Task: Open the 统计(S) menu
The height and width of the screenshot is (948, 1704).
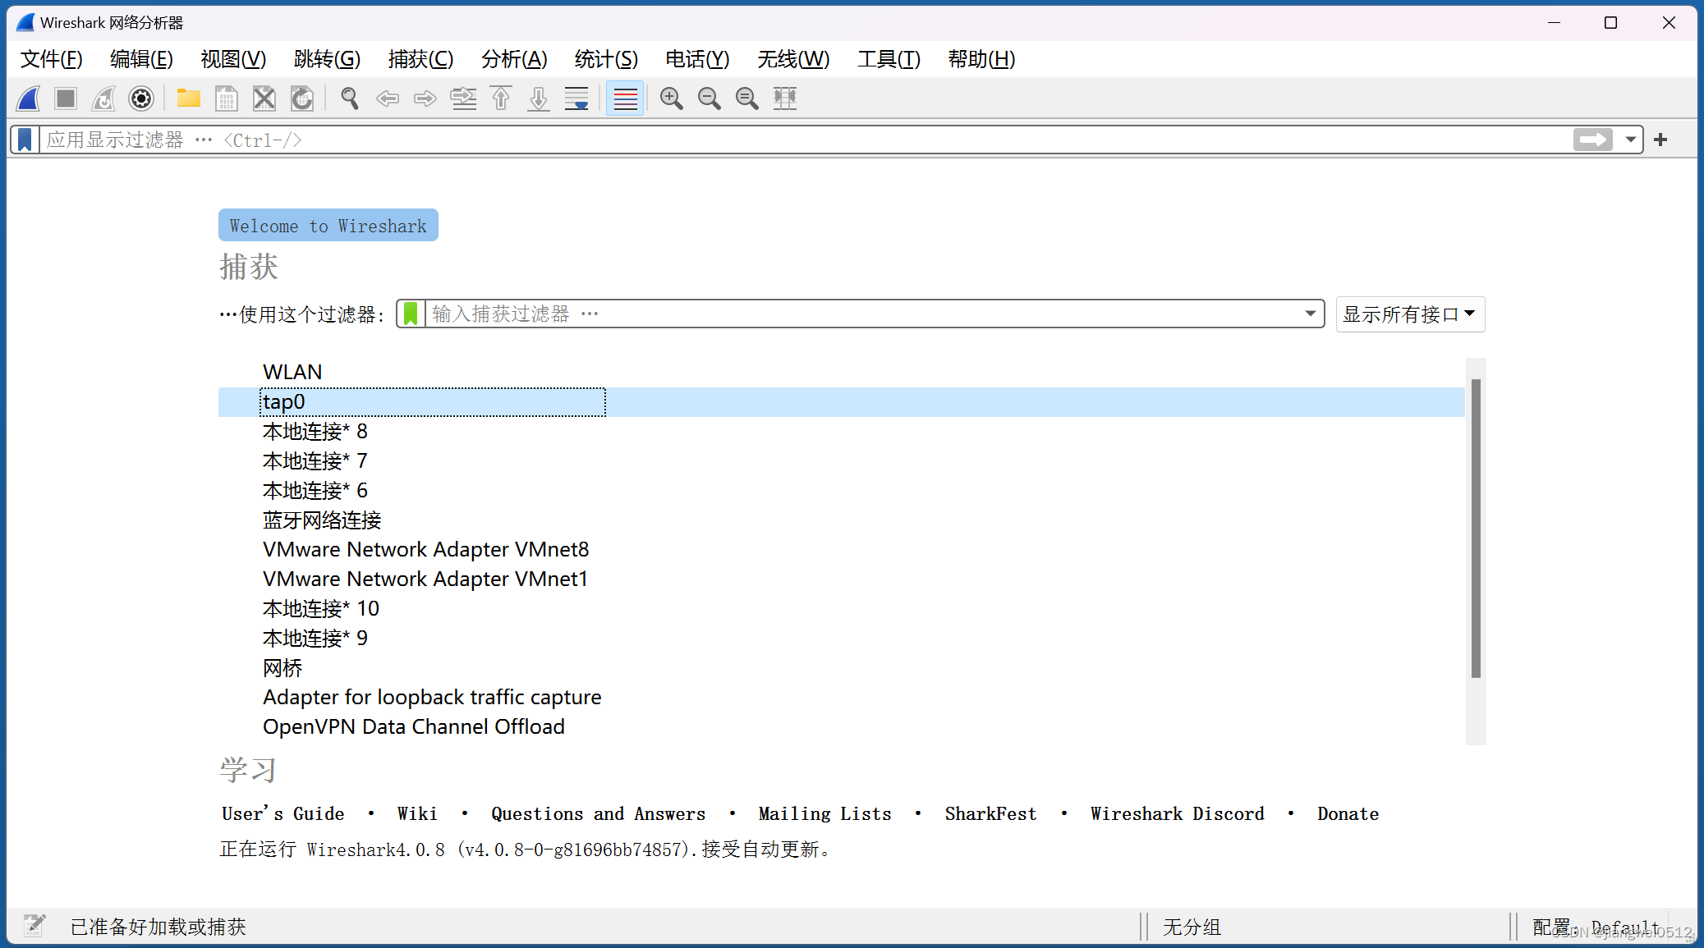Action: (x=606, y=59)
